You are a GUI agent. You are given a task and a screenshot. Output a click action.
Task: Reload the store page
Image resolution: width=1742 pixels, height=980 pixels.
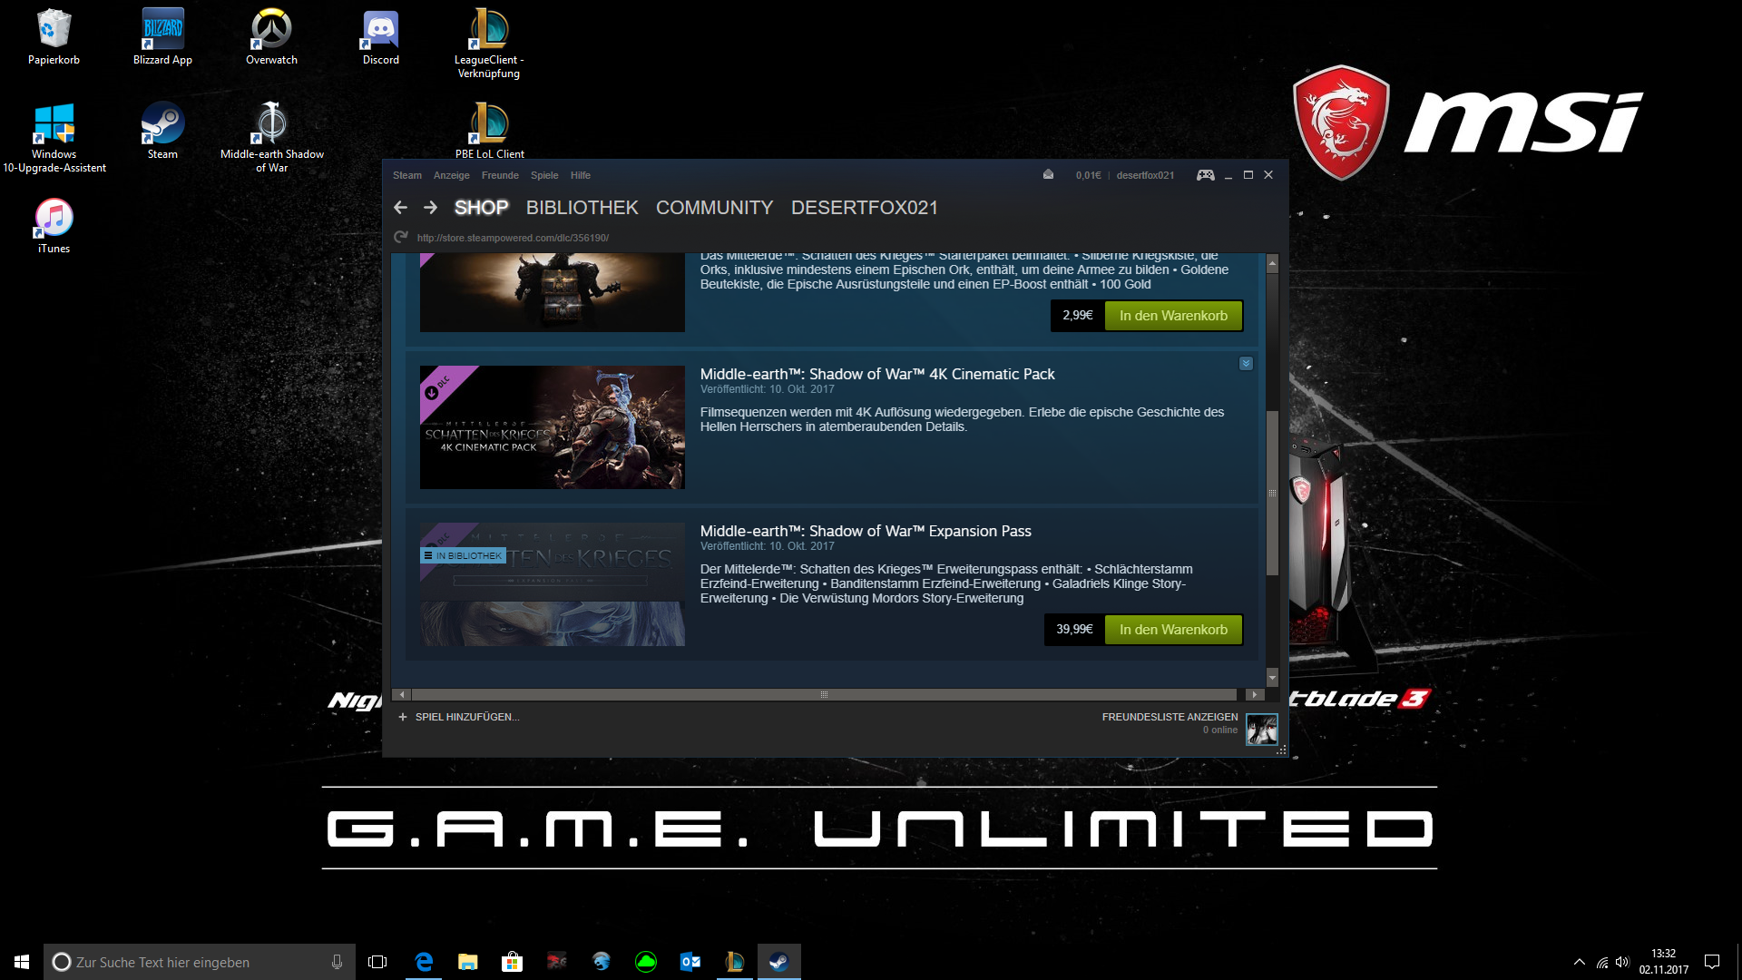click(400, 238)
